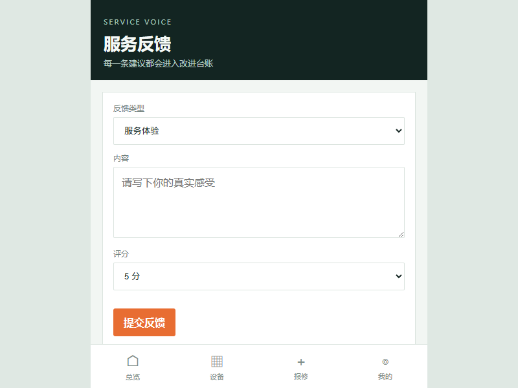Viewport: 518px width, 388px height.
Task: Tap the 设备 grid icon
Action: [x=217, y=361]
